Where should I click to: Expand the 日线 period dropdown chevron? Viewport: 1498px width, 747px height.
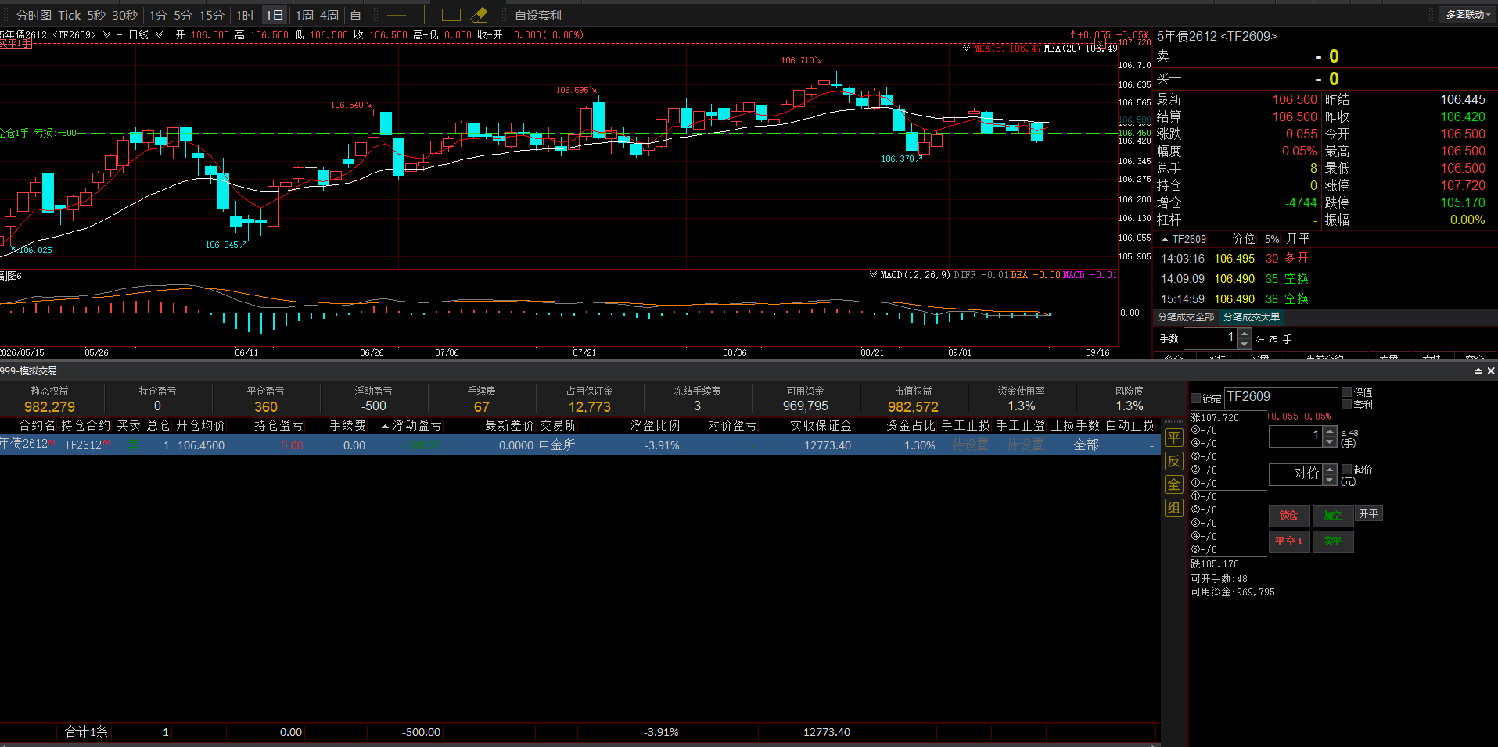pos(160,34)
